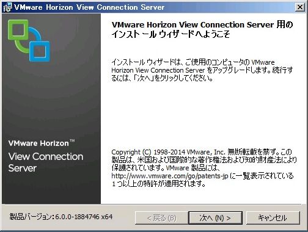
Task: Click the disabled < 戻る (B) back button
Action: click(161, 218)
